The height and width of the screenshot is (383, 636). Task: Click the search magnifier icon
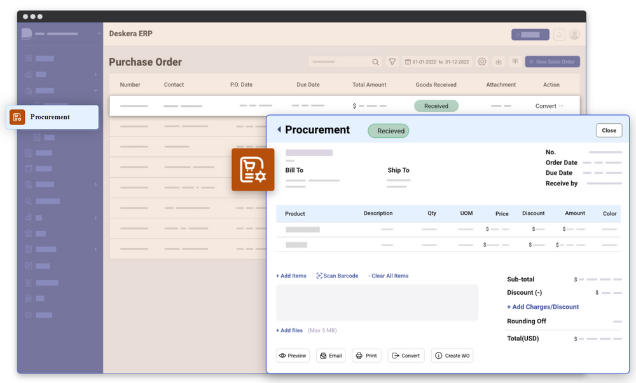tap(376, 62)
